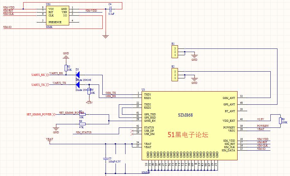Viewport: 290px width, 176px height.
Task: Select resistor R8 100K
Action: pyautogui.click(x=280, y=121)
